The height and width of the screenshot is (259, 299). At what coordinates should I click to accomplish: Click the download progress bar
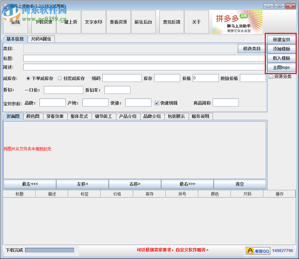(x=49, y=250)
